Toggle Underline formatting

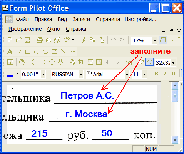click(x=174, y=74)
